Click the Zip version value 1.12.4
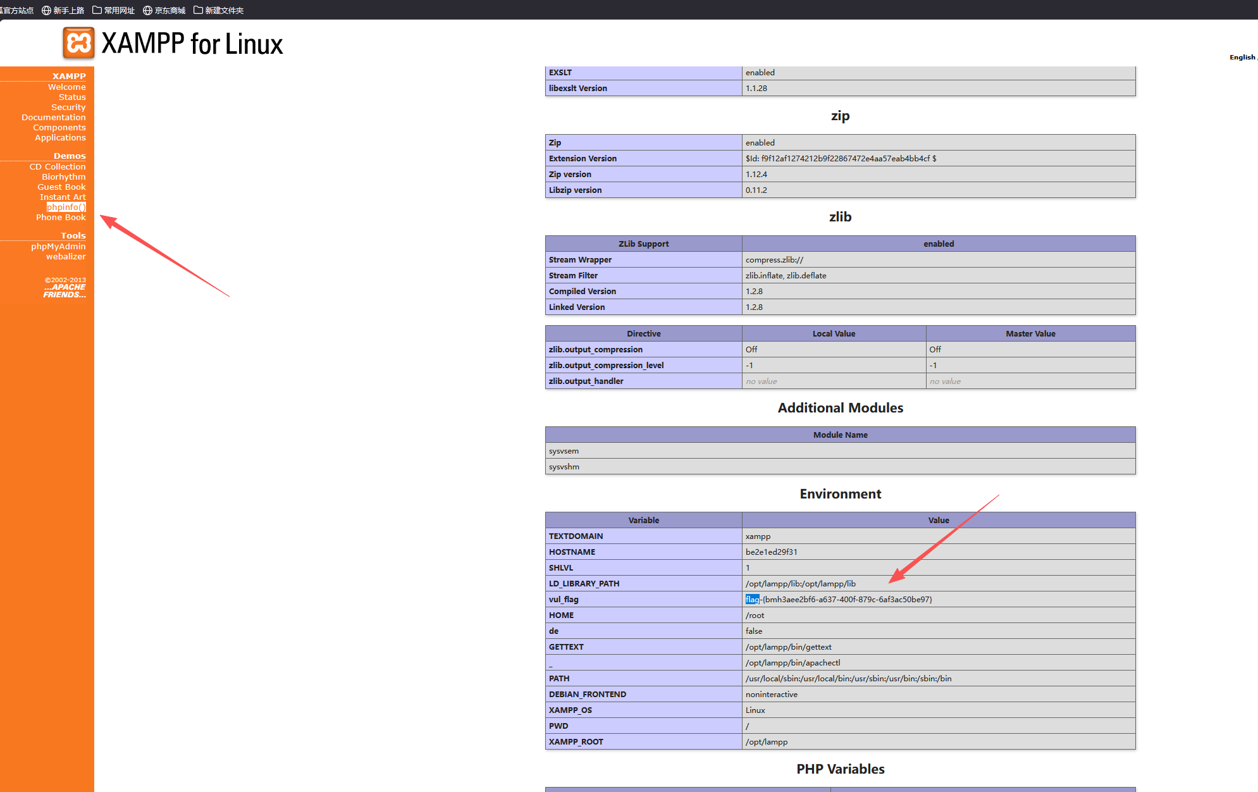The height and width of the screenshot is (792, 1258). 756,174
